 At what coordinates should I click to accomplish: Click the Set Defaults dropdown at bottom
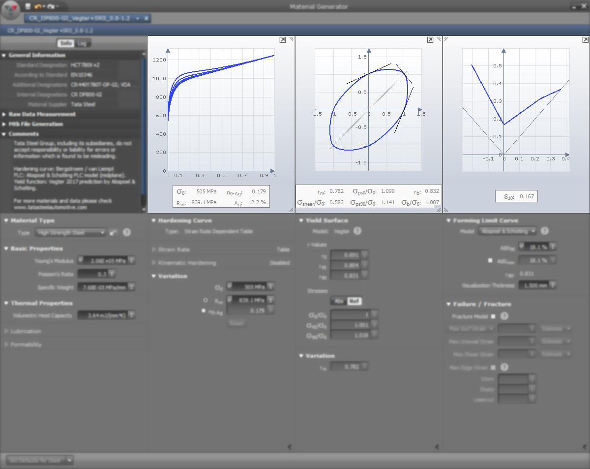coord(39,460)
